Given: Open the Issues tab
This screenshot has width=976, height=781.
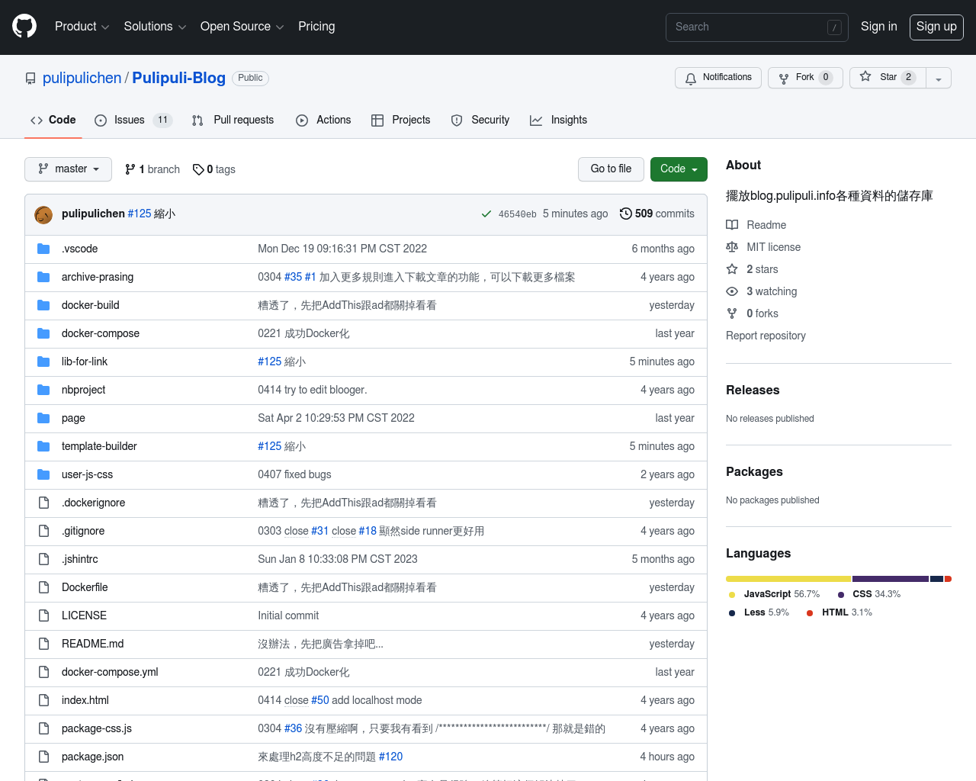Looking at the screenshot, I should coord(133,121).
